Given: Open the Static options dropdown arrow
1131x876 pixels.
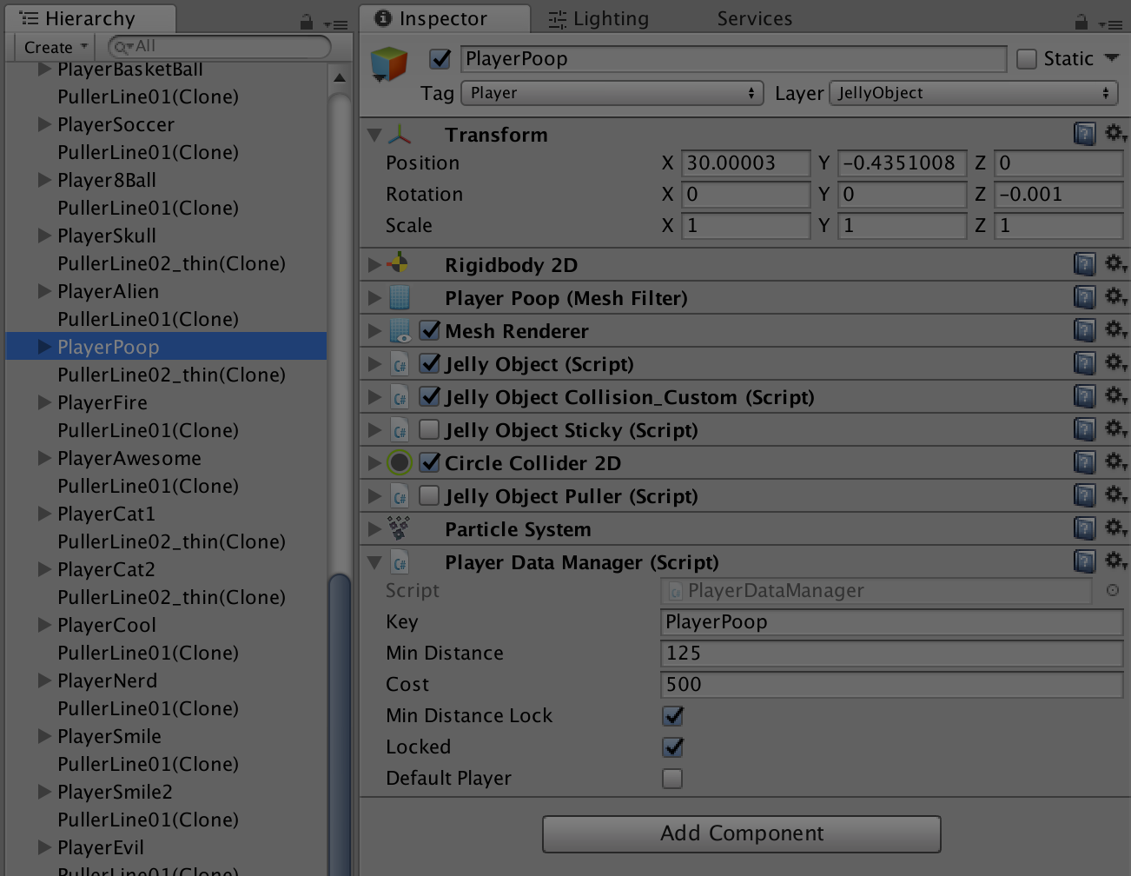Looking at the screenshot, I should point(1112,58).
